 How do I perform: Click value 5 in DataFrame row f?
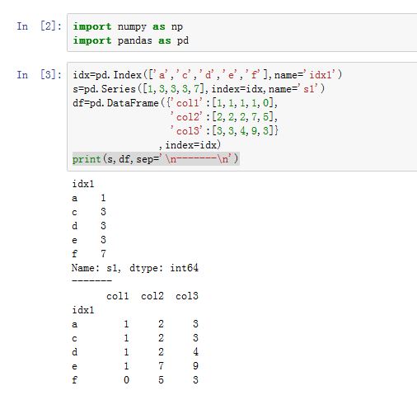click(161, 380)
